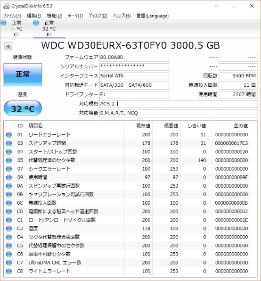This screenshot has width=261, height=281.
Task: Click status orb for UltraDMA CRC エラー数 row
Action: tap(9, 263)
